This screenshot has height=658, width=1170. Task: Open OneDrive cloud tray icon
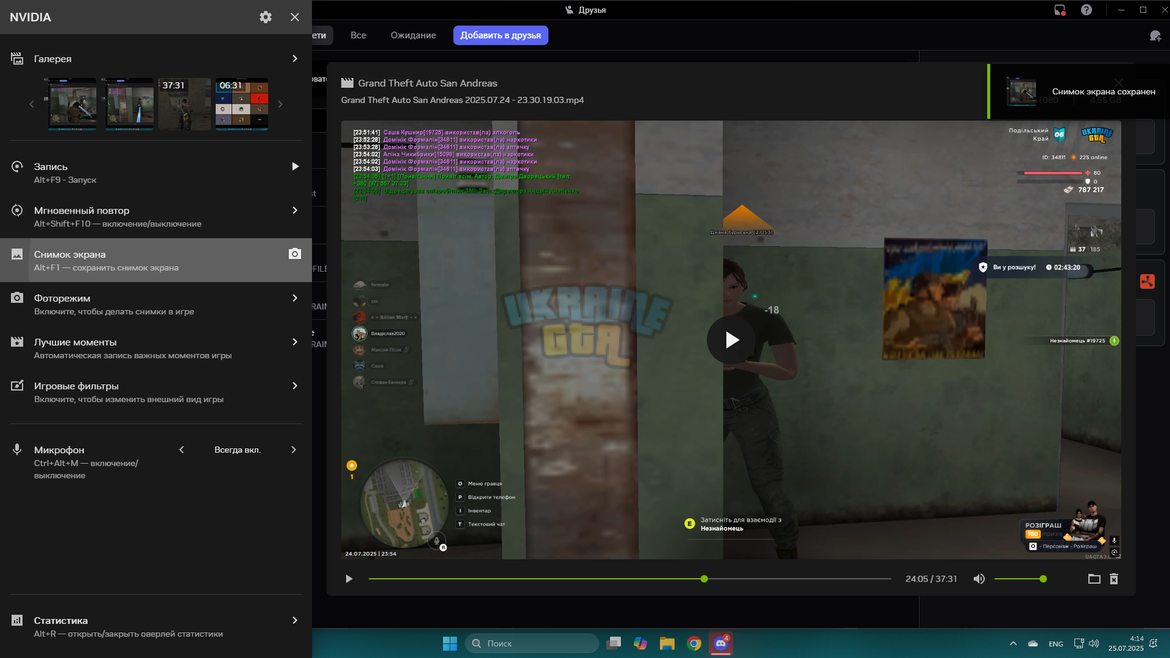pos(1033,643)
